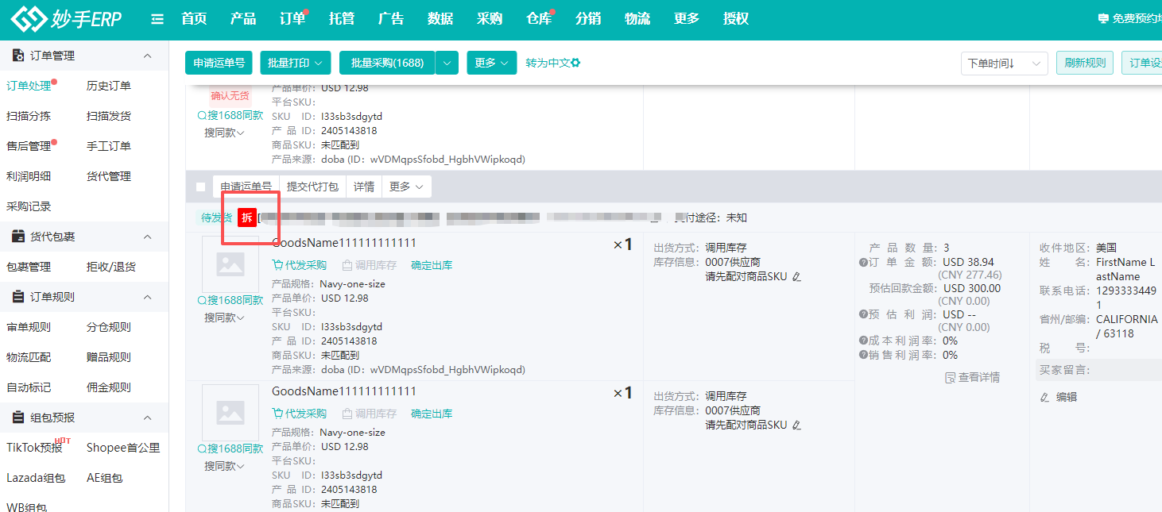1162x512 pixels.
Task: Click edit pencil beside 请先配对商品SKU in the first item
Action: click(x=796, y=276)
